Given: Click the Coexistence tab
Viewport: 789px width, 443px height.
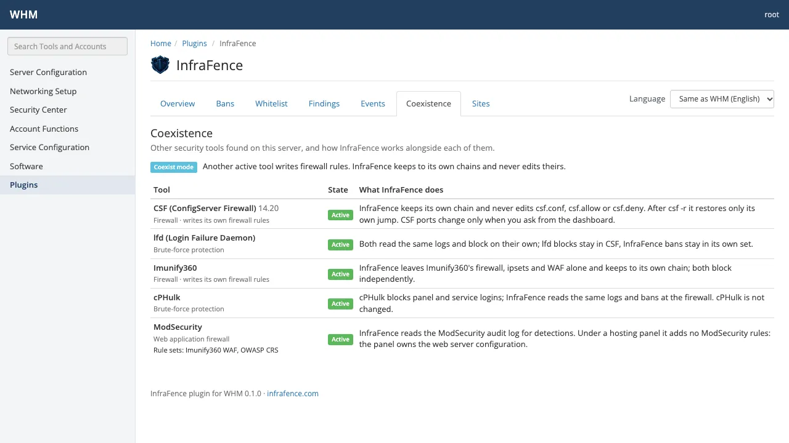Looking at the screenshot, I should [x=428, y=103].
